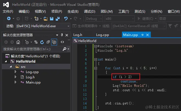Click the continue statement on line 9

(129, 81)
